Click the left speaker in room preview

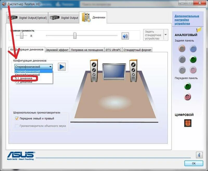94,71
